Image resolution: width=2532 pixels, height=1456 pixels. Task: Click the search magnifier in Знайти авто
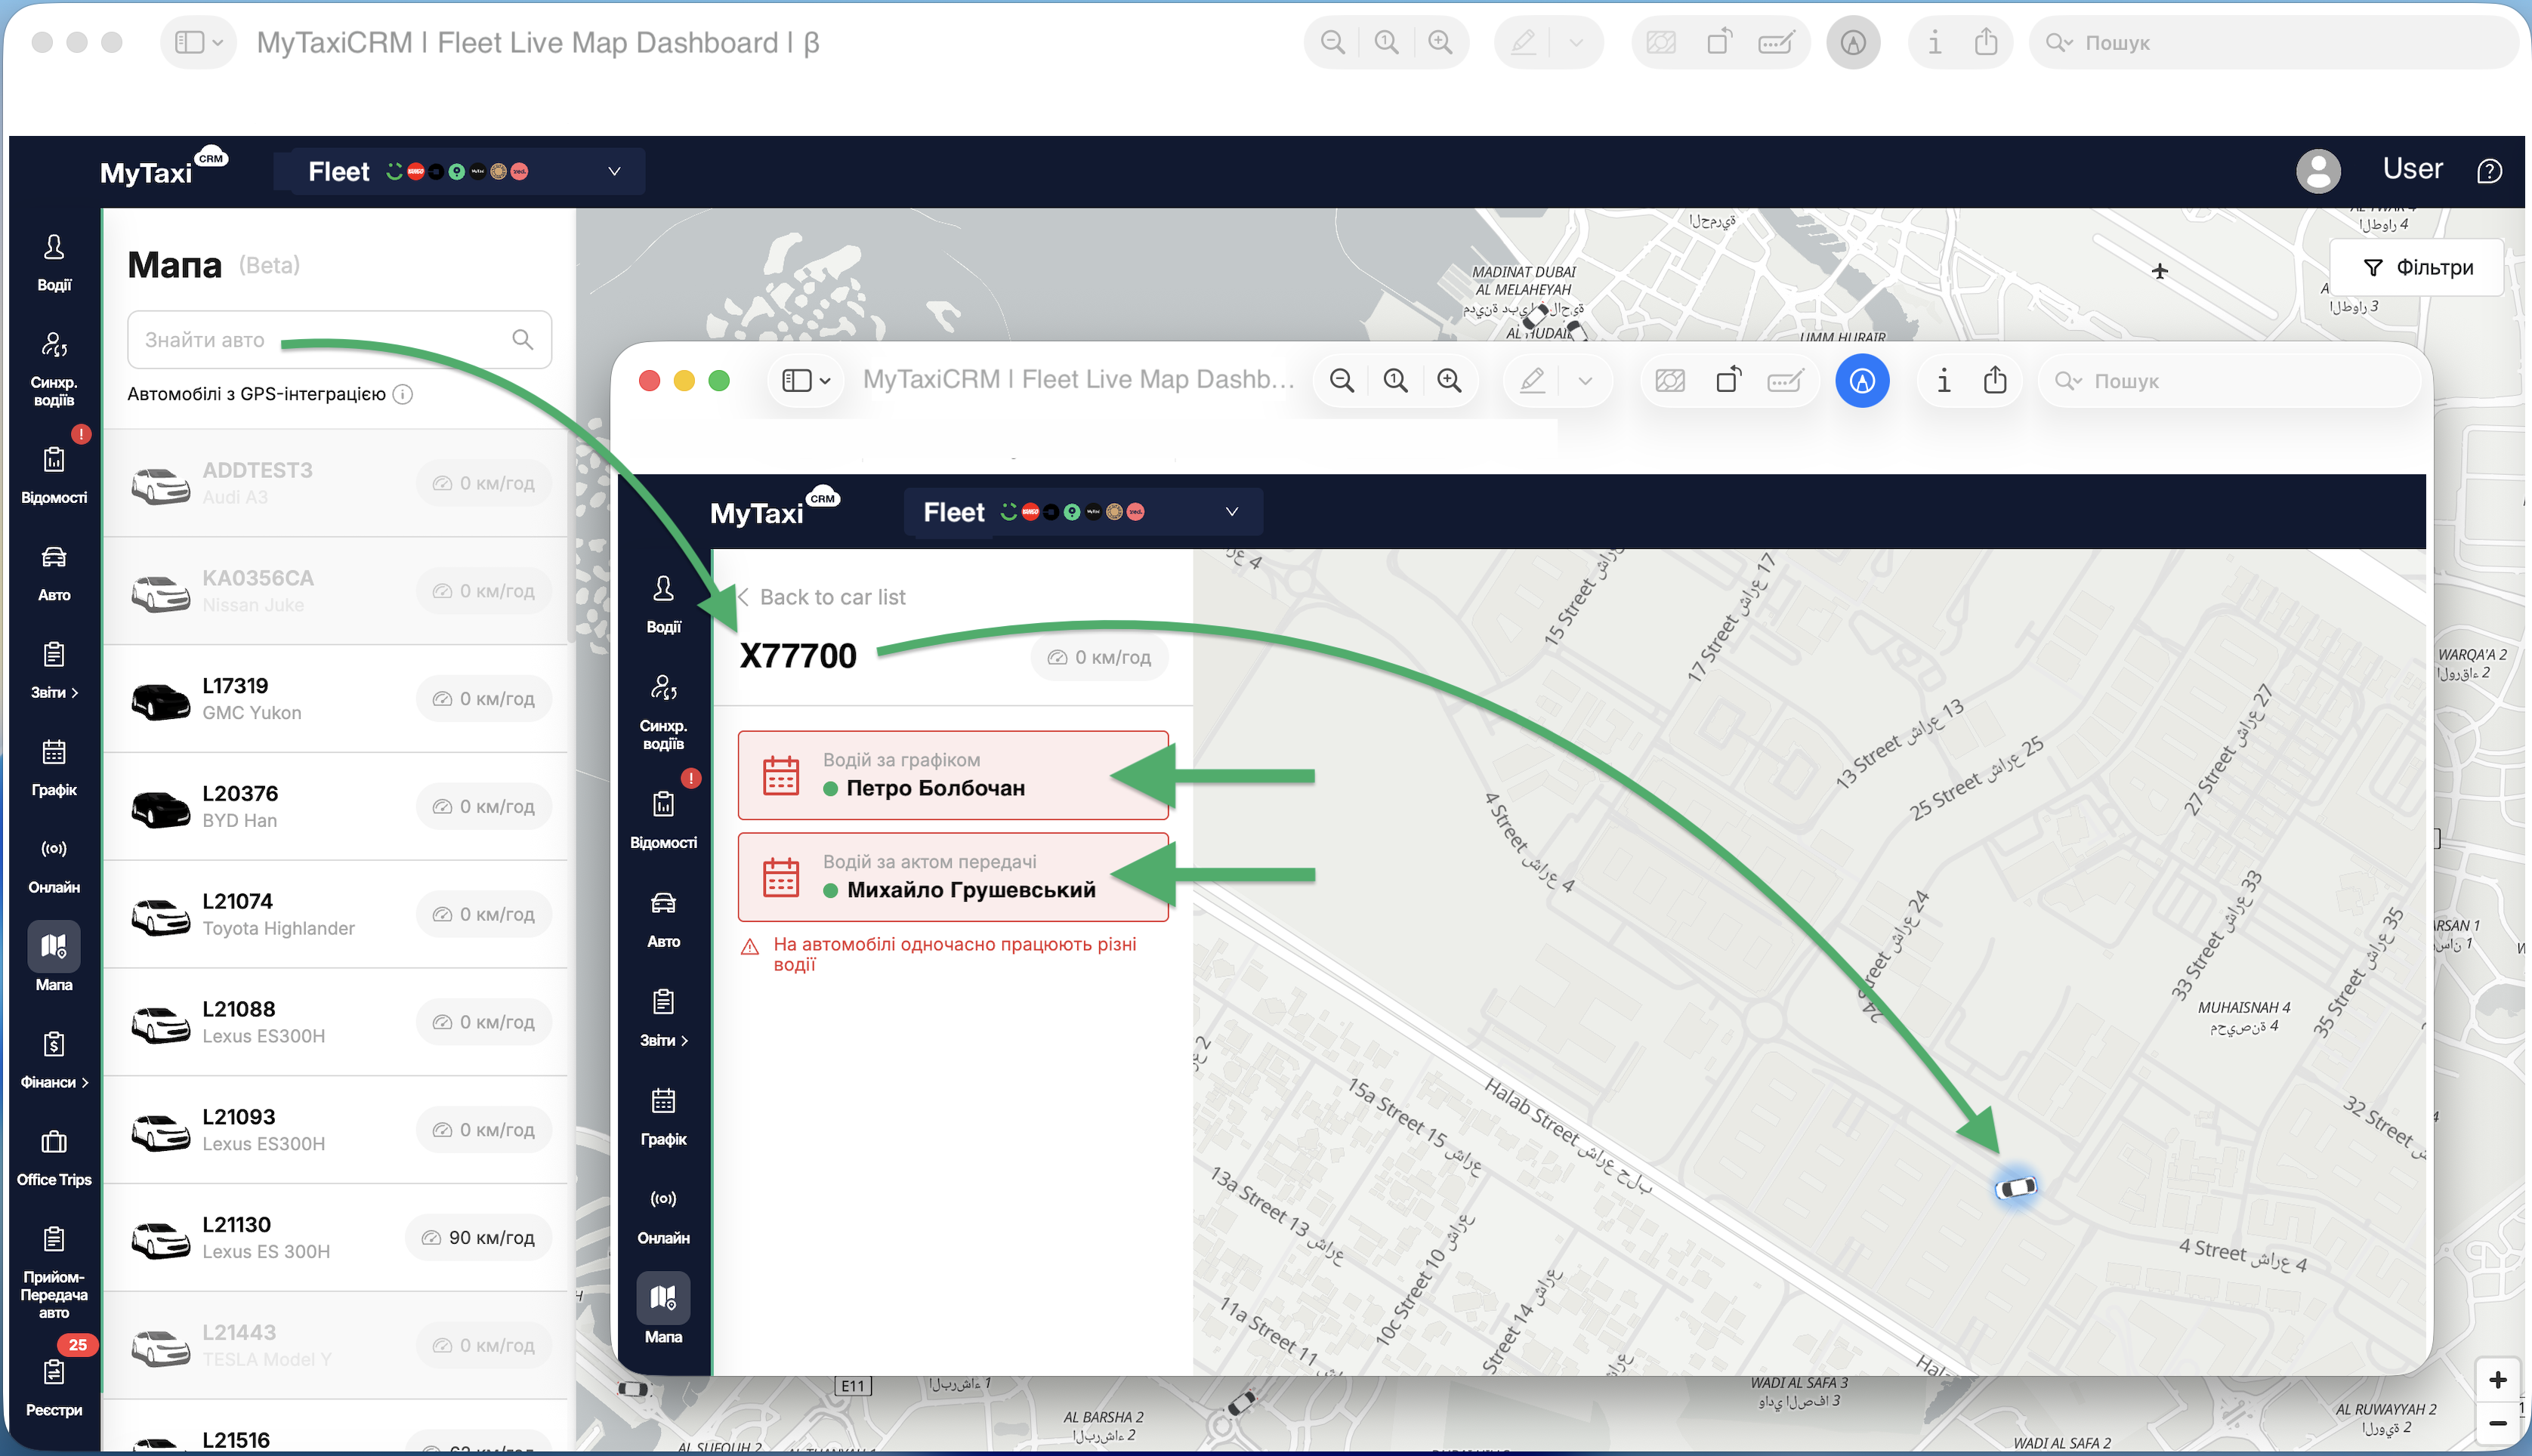coord(522,339)
